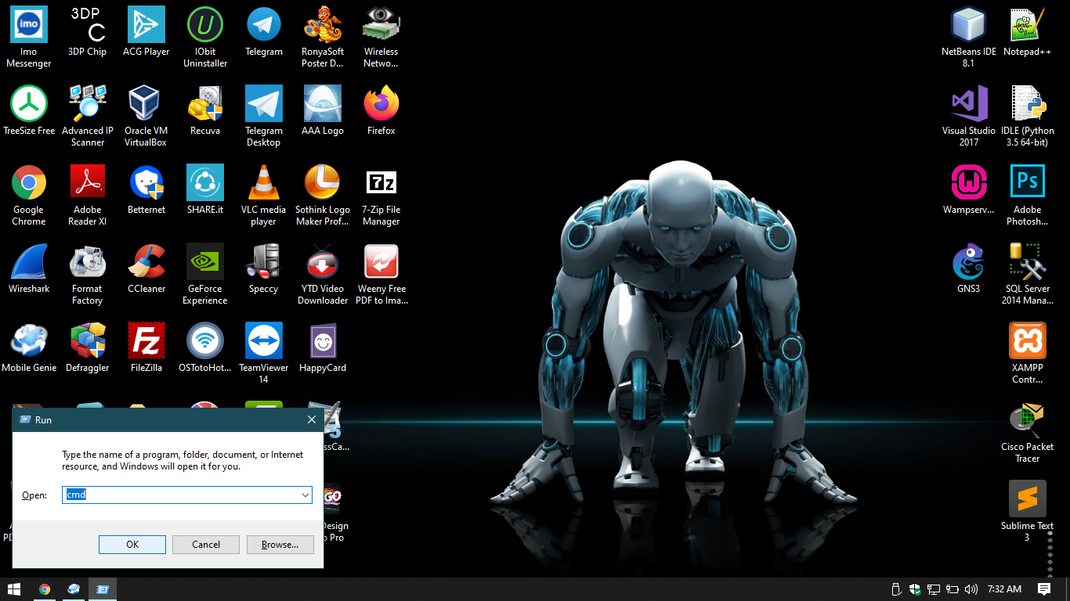1070x601 pixels.
Task: Open Cisco Packet Tracer
Action: [x=1027, y=419]
